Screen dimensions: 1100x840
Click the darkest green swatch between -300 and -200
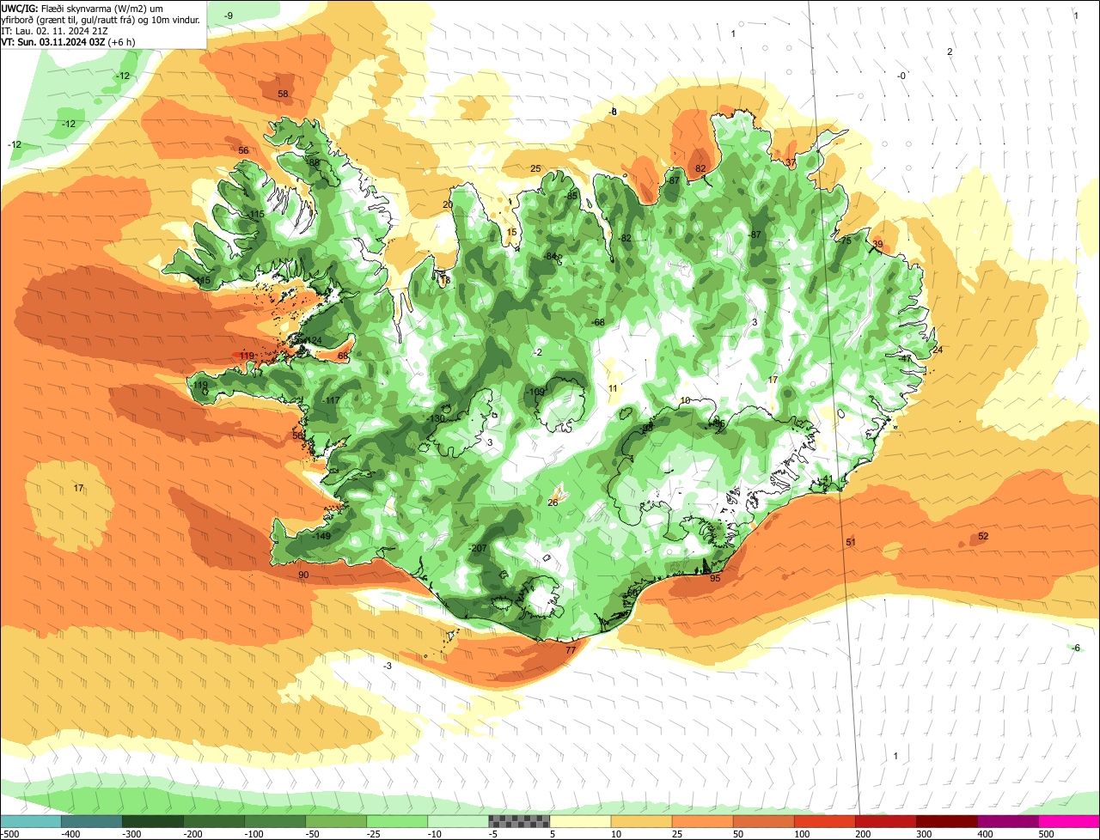153,822
